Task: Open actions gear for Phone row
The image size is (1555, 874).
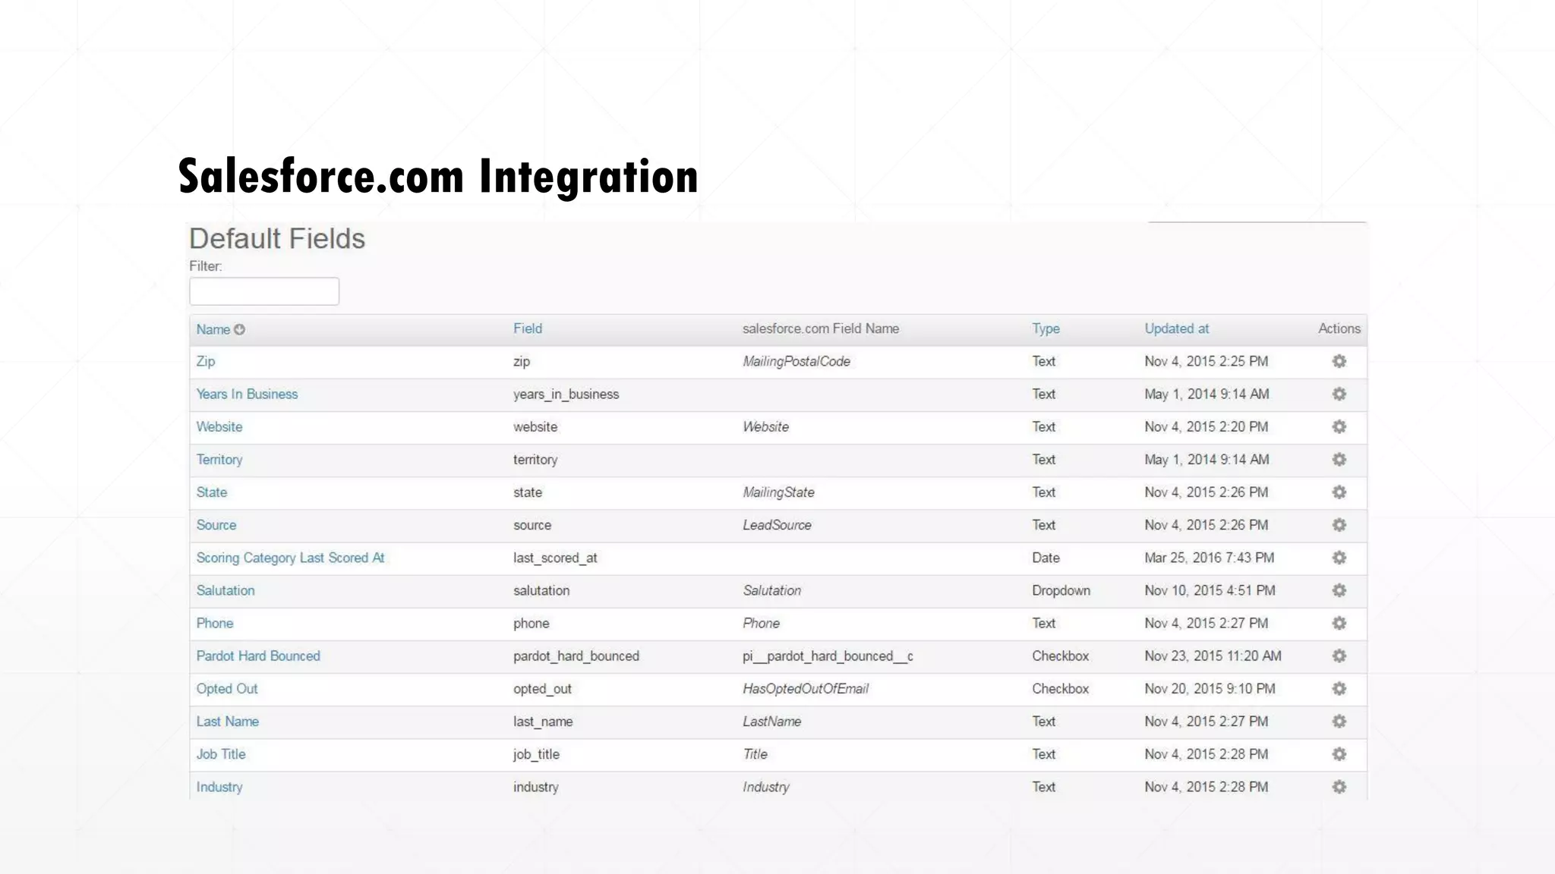Action: pyautogui.click(x=1339, y=623)
